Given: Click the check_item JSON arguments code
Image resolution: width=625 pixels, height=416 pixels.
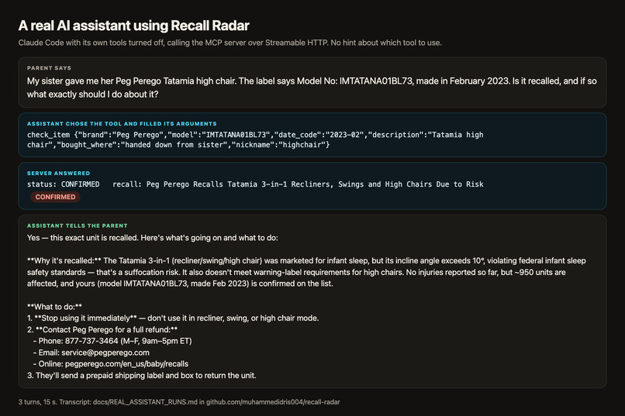Looking at the screenshot, I should [x=255, y=139].
